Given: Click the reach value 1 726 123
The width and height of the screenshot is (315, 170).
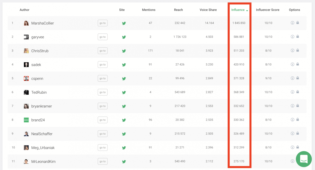Looking at the screenshot, I should (180, 37).
